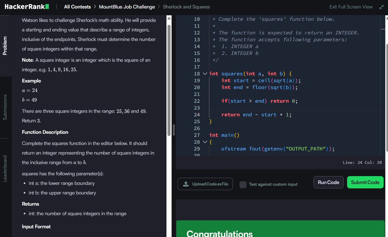Click 'int end = floor(sqrt(b));' code line
This screenshot has width=388, height=237.
point(259,87)
